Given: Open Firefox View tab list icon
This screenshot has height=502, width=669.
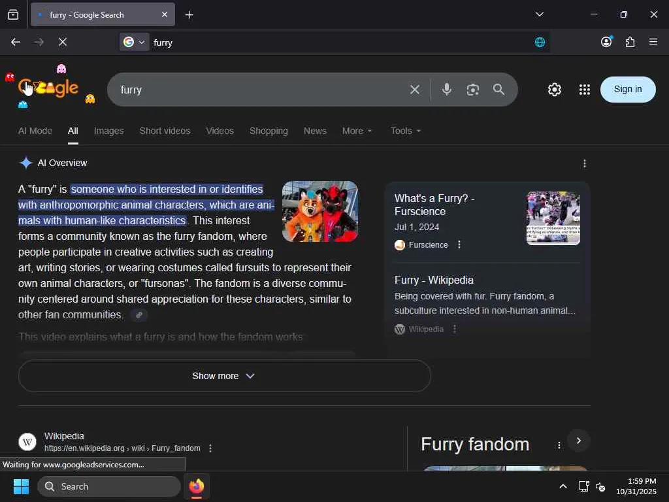Looking at the screenshot, I should 13,14.
